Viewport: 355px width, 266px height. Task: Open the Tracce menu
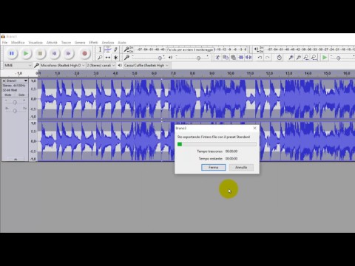[66, 43]
